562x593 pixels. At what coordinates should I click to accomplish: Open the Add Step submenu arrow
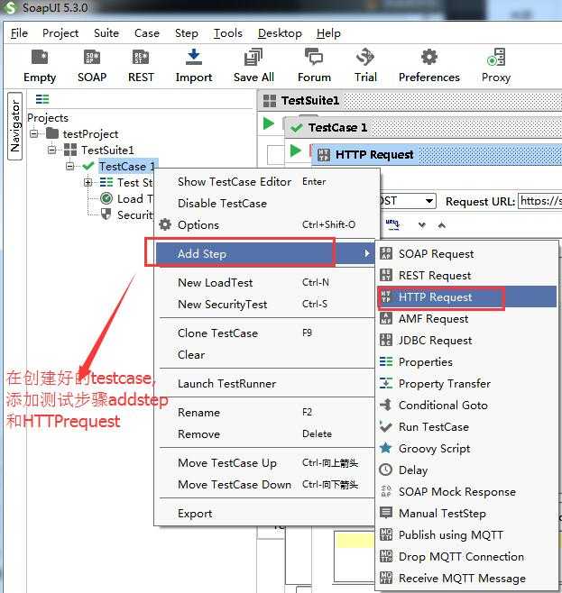(x=366, y=253)
